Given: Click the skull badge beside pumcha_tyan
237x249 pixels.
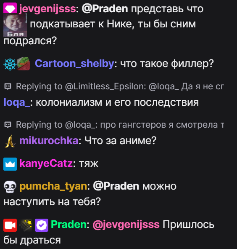Looking at the screenshot, I should pyautogui.click(x=10, y=187).
